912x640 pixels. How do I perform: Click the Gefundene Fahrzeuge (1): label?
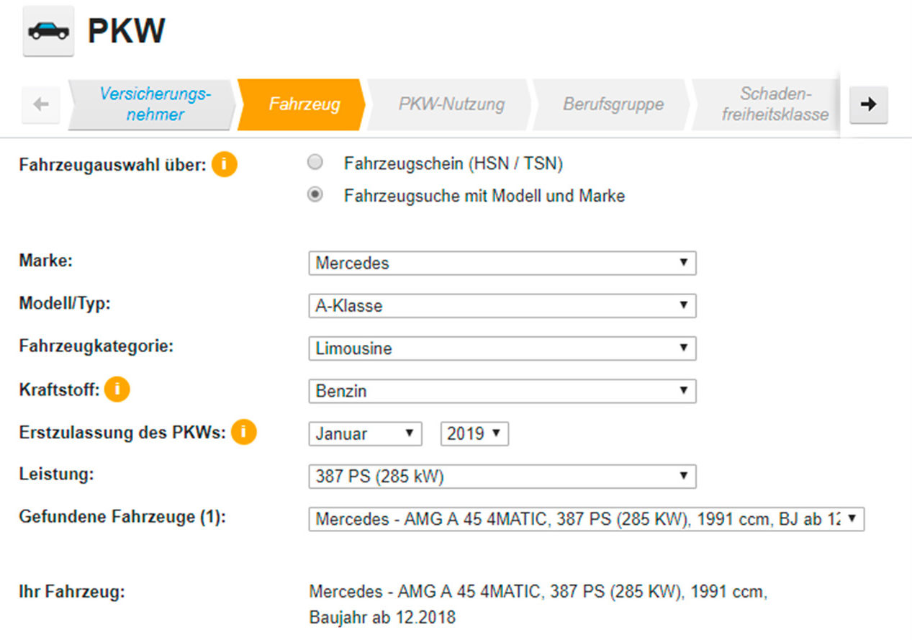coord(122,516)
